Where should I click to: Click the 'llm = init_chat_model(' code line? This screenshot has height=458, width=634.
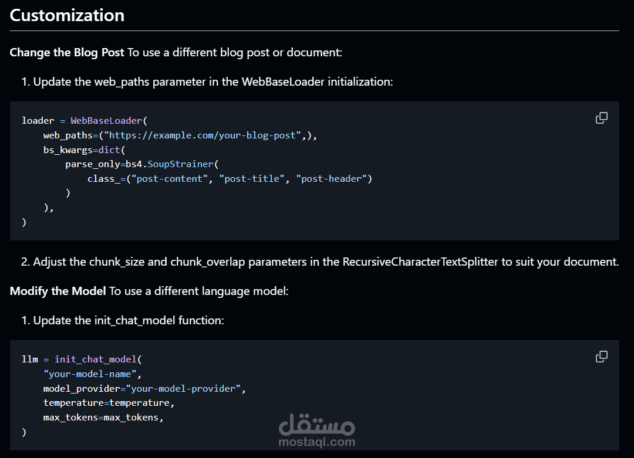[x=82, y=359]
